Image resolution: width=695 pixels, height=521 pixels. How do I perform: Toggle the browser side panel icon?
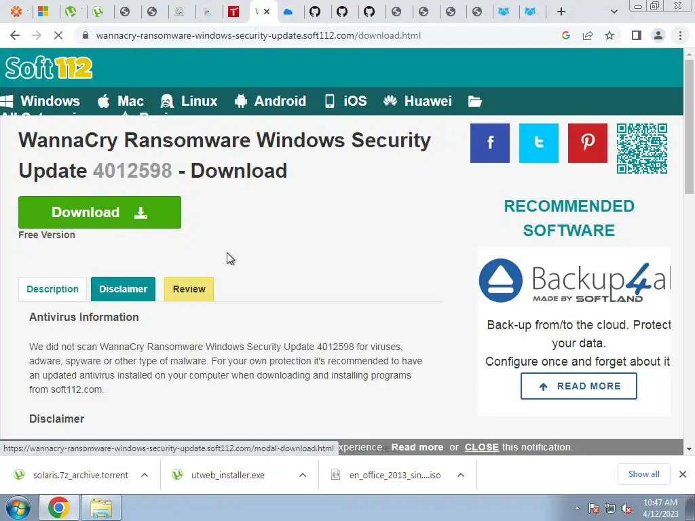pyautogui.click(x=637, y=35)
